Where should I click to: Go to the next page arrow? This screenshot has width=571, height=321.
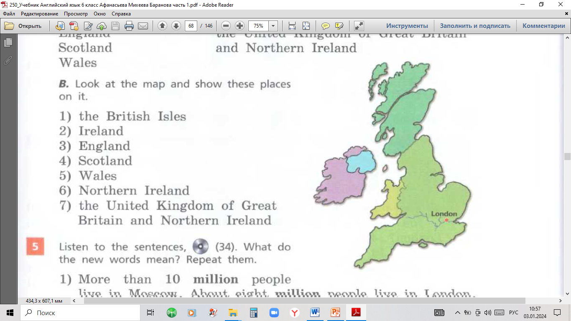(x=176, y=26)
